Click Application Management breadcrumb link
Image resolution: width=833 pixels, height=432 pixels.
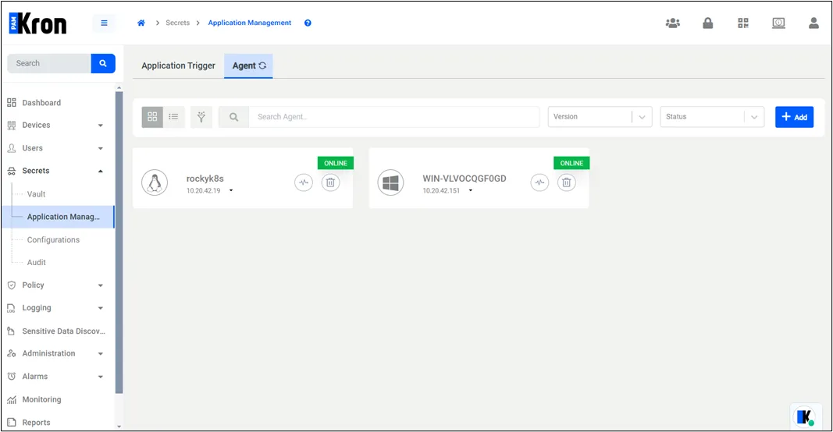[x=250, y=23]
